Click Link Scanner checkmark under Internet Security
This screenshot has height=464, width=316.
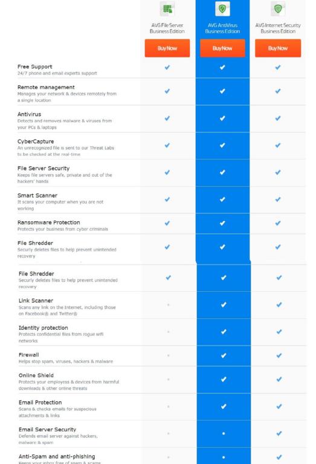279,304
